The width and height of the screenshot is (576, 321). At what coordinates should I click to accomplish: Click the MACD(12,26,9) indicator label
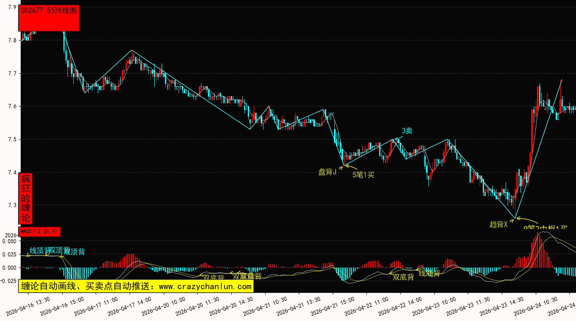40,231
